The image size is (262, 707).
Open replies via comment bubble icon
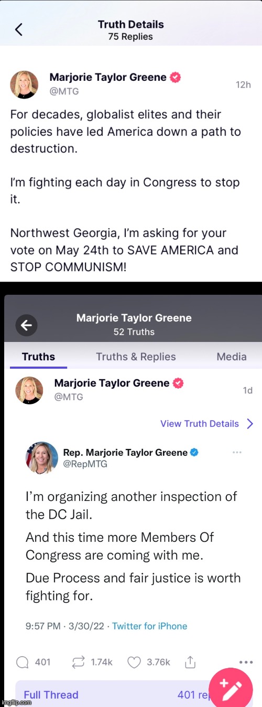pos(22,662)
